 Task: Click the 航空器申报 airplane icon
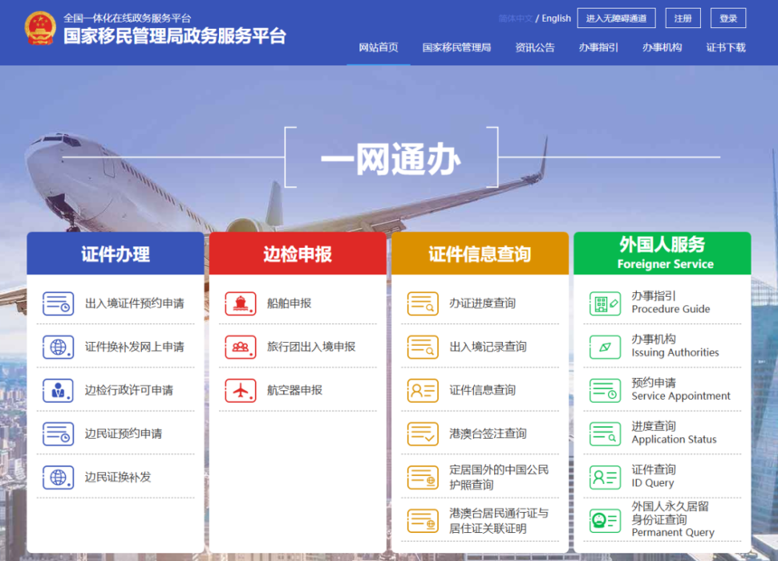(241, 390)
